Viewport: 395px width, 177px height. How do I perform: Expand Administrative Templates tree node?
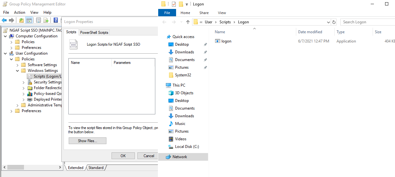18,105
